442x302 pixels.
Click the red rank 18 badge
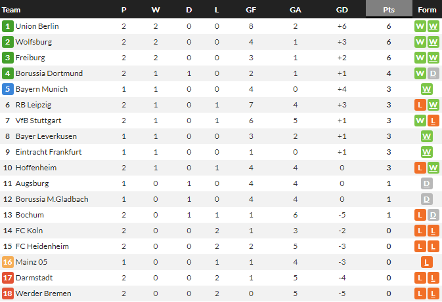(8, 293)
